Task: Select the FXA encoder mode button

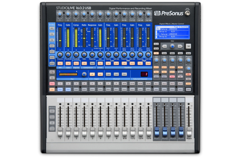Action: (52, 34)
